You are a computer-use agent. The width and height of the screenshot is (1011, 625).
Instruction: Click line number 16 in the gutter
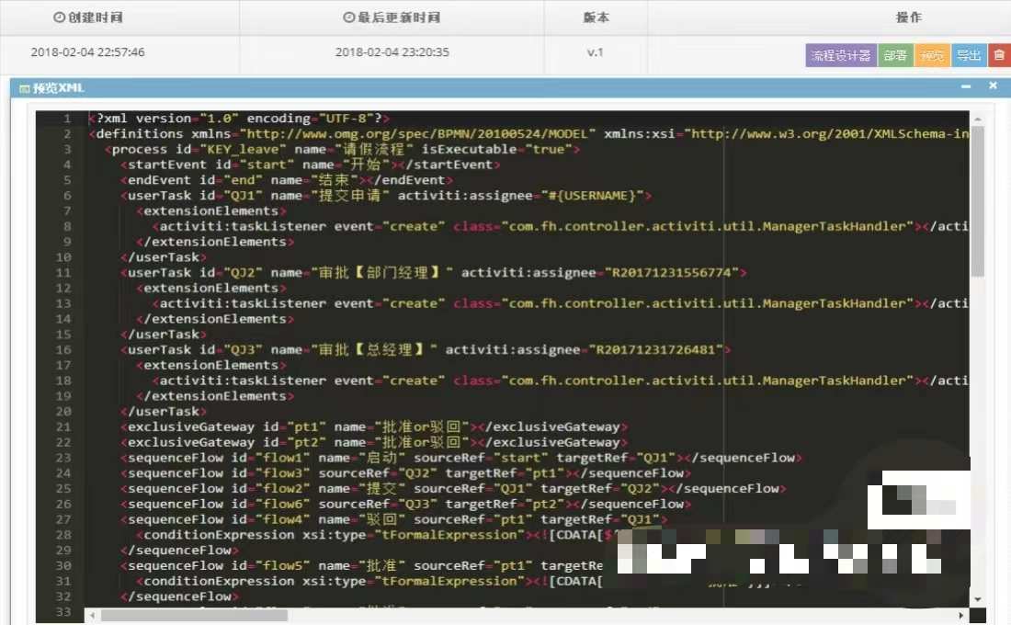(63, 349)
